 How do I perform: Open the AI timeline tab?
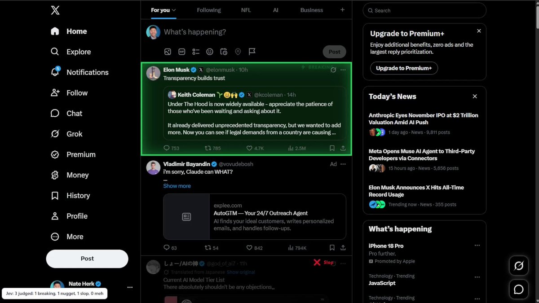pos(276,10)
